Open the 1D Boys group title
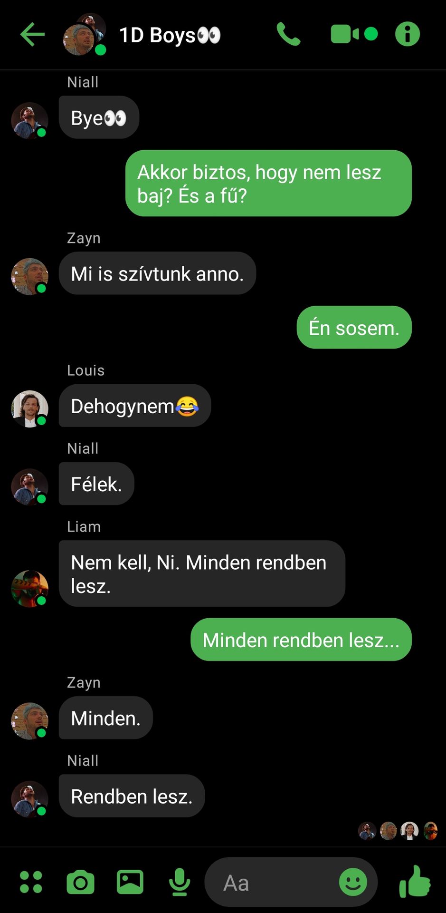446x913 pixels. (x=170, y=35)
